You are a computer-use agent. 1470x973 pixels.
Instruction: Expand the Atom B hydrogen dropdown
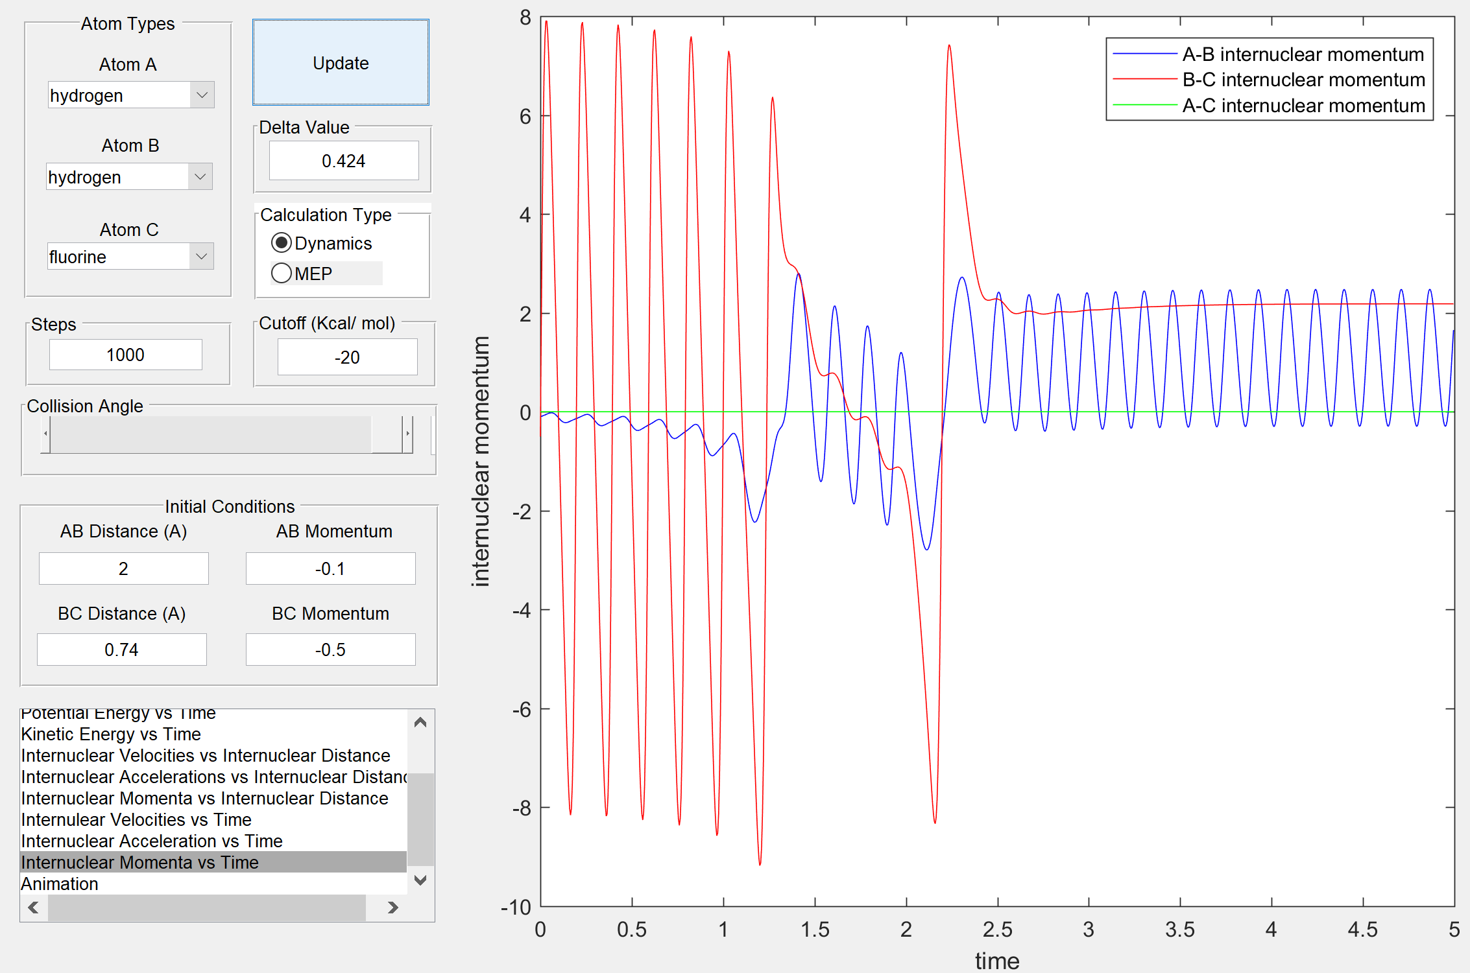[200, 177]
